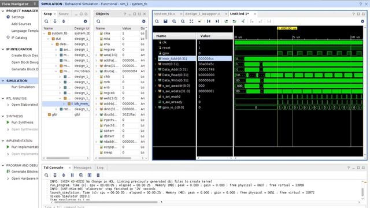Click Run Simulation
370x208 pixels.
coord(23,87)
